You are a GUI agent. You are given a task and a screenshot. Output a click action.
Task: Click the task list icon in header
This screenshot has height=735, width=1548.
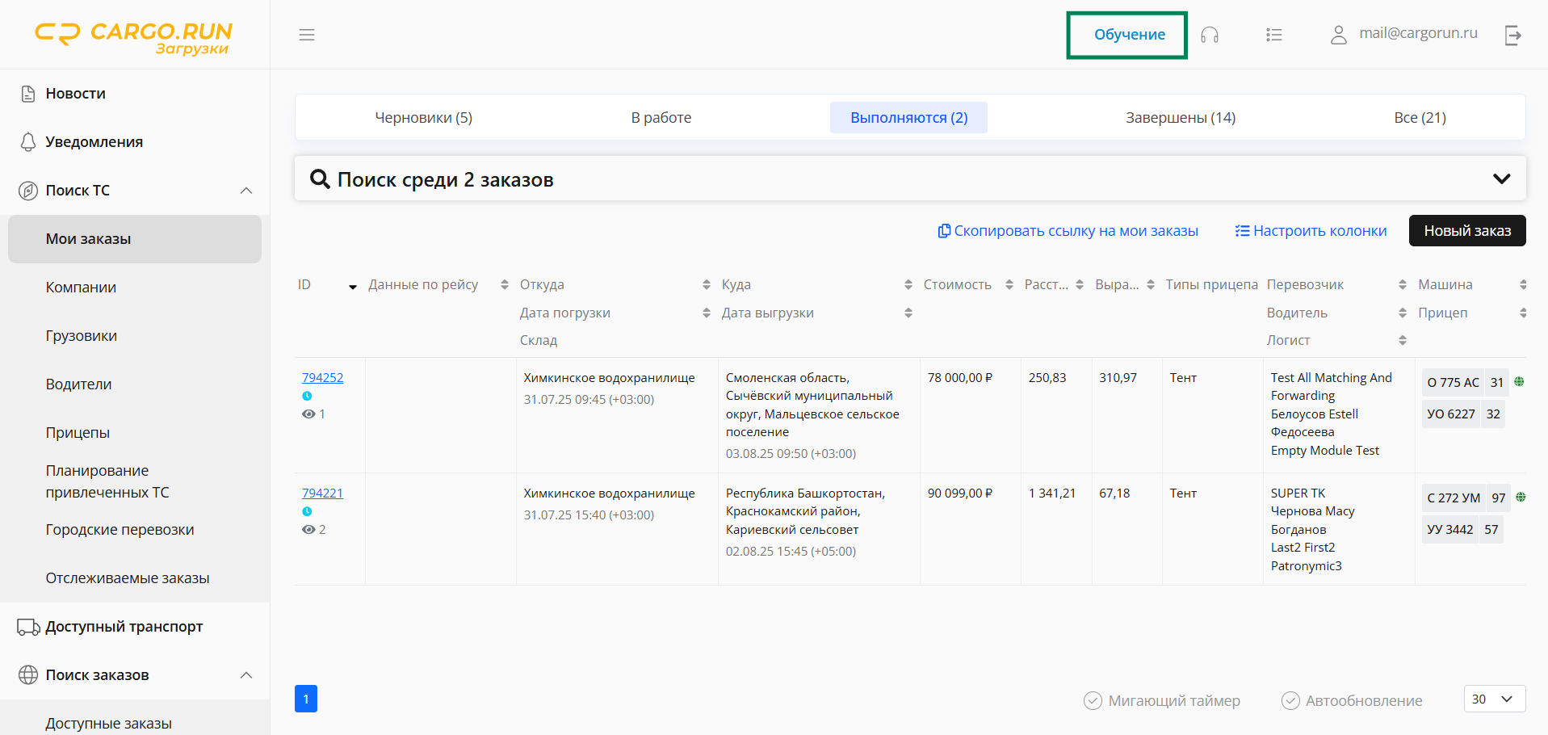tap(1273, 35)
